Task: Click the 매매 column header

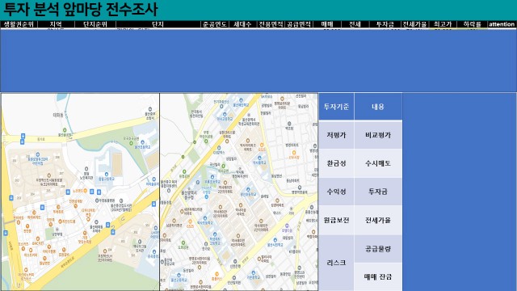Action: click(327, 24)
